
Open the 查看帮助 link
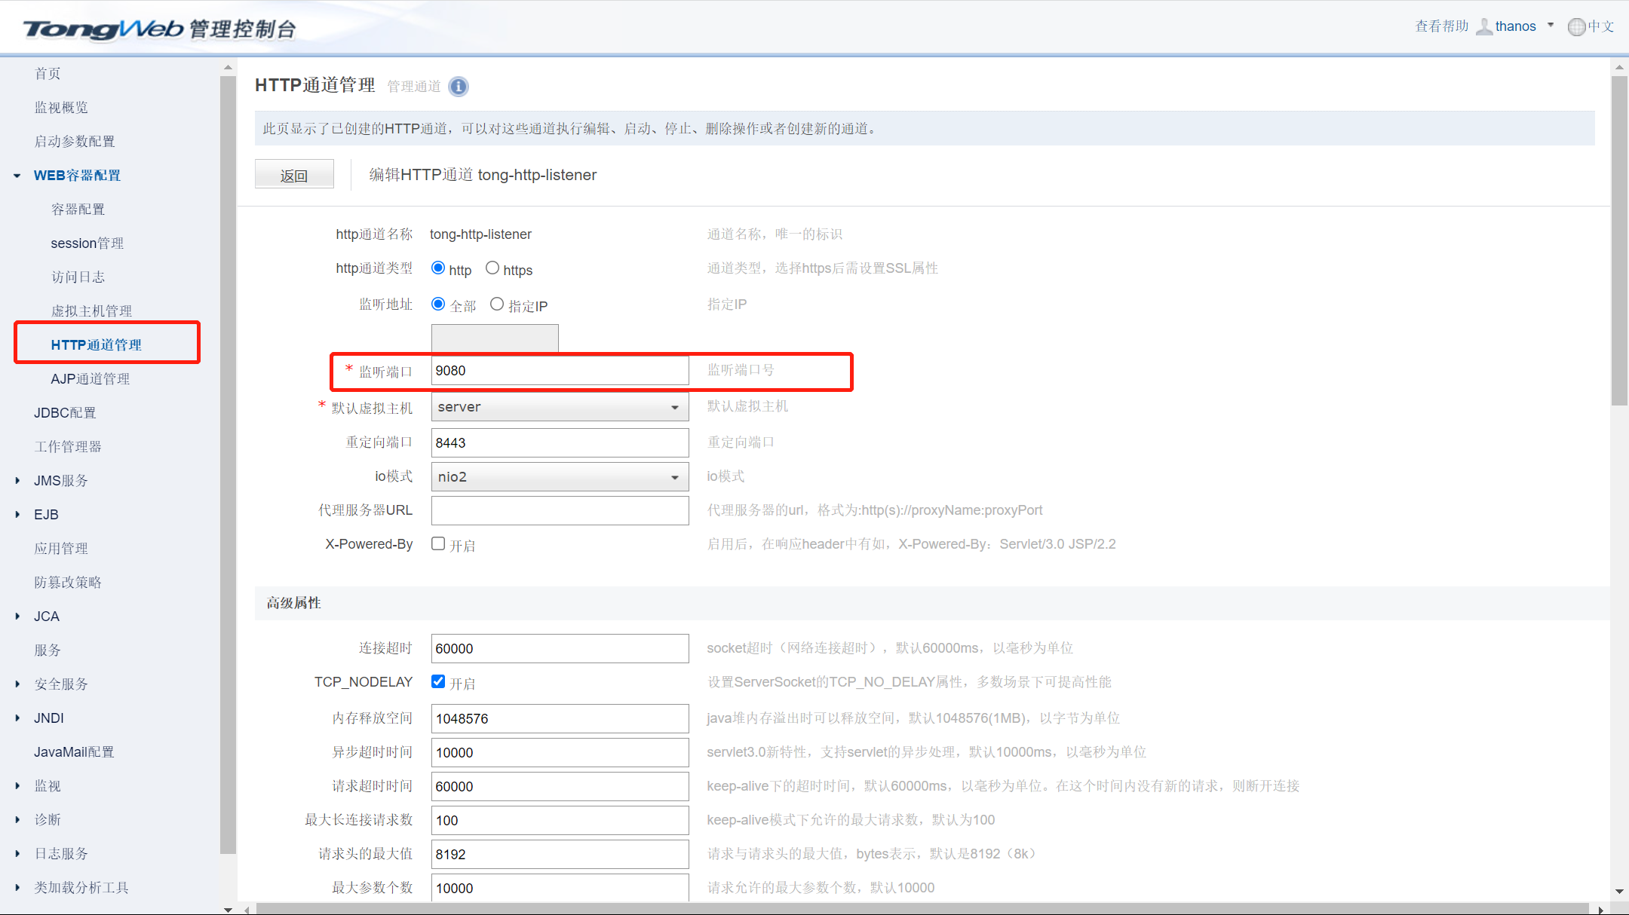(1441, 25)
